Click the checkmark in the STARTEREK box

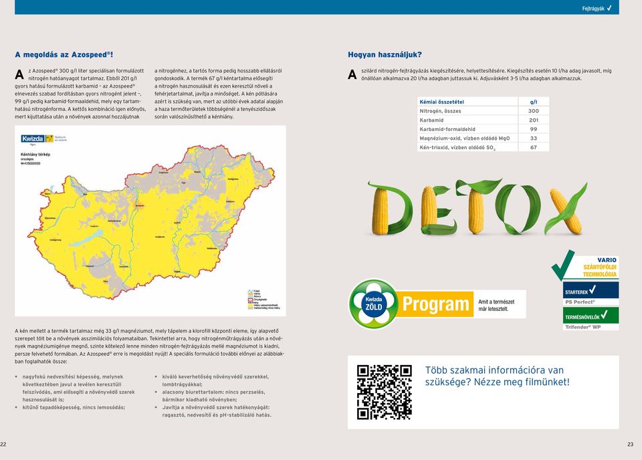(x=592, y=290)
